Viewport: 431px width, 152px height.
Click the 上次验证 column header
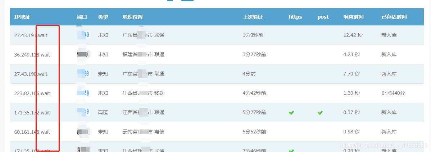pyautogui.click(x=253, y=17)
